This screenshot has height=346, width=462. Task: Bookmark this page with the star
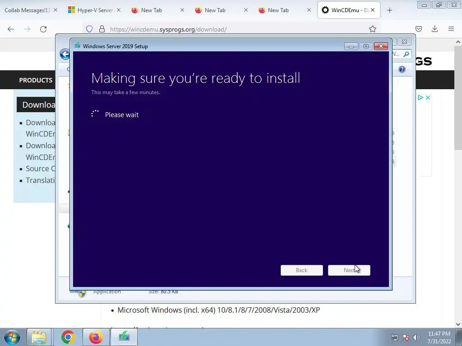[x=372, y=29]
